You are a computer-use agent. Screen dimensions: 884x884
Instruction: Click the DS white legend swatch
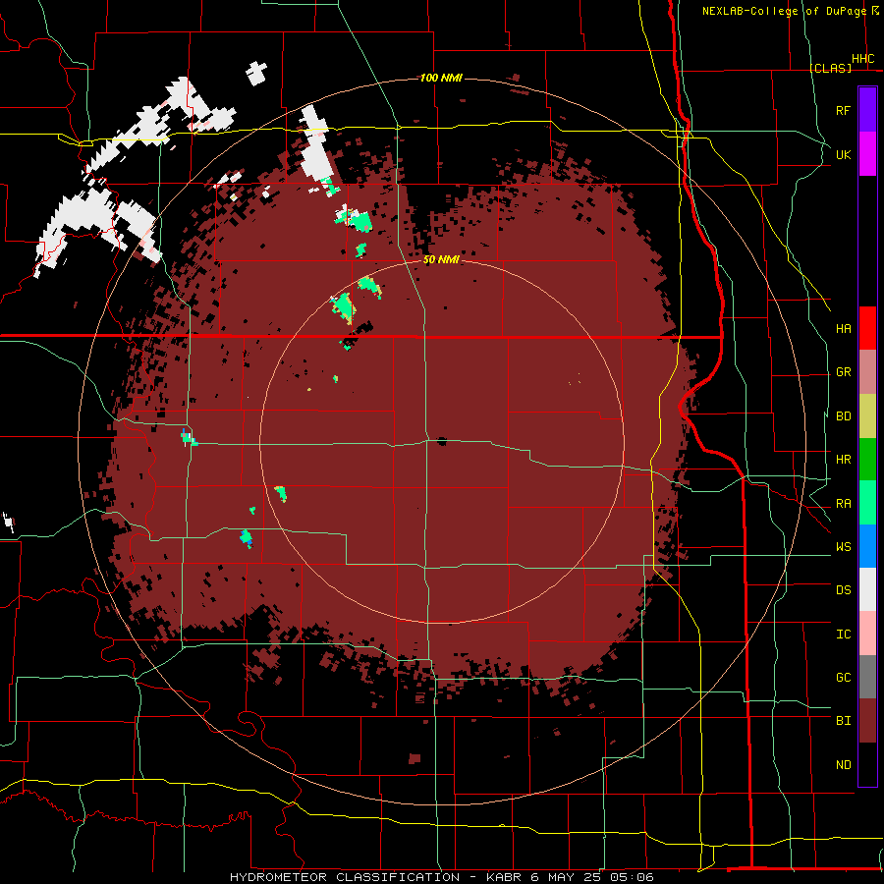click(867, 589)
